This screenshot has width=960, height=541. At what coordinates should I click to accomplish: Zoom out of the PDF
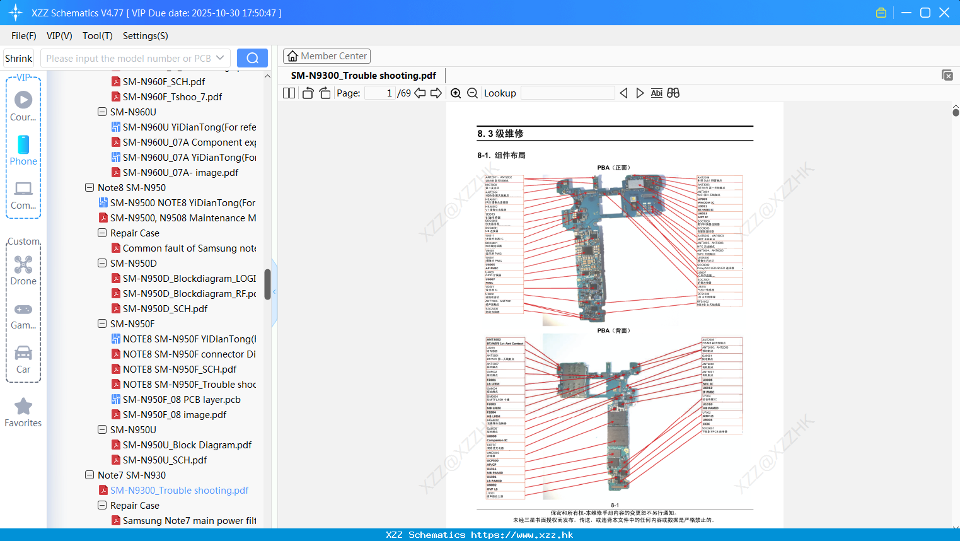click(x=472, y=93)
